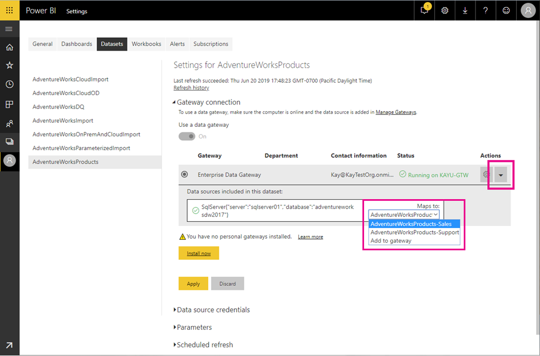Open the notifications icon in header

425,11
